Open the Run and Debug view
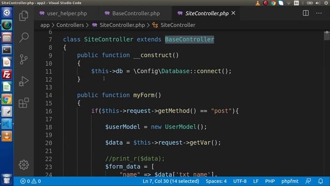Screen dimensions: 330x186 24,81
